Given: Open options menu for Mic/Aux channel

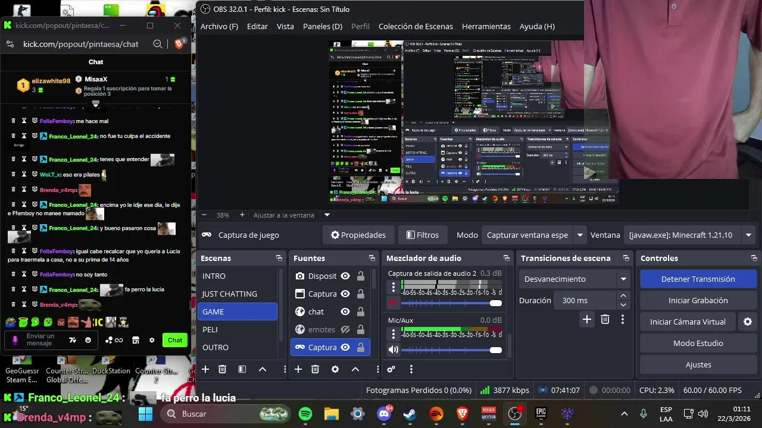Looking at the screenshot, I should pyautogui.click(x=394, y=334).
